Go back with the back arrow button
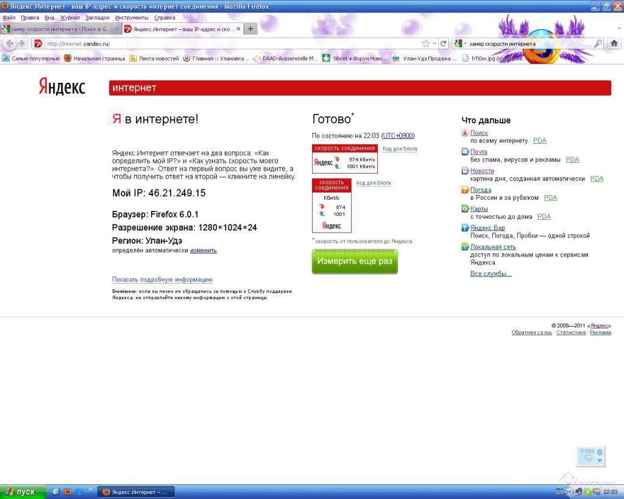 tap(10, 43)
